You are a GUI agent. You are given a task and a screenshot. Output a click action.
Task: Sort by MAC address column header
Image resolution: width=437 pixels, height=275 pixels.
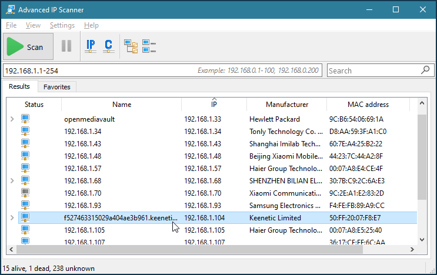pos(368,105)
